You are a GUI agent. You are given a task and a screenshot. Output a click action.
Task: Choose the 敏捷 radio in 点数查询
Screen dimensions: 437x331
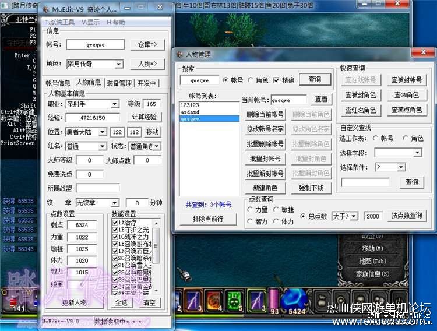tap(276, 209)
